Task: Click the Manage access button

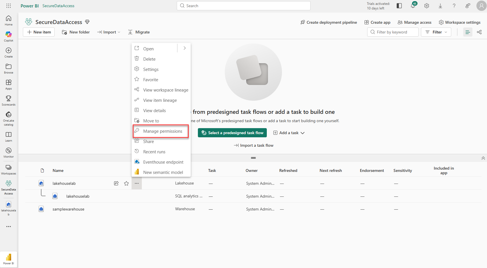Action: (414, 22)
